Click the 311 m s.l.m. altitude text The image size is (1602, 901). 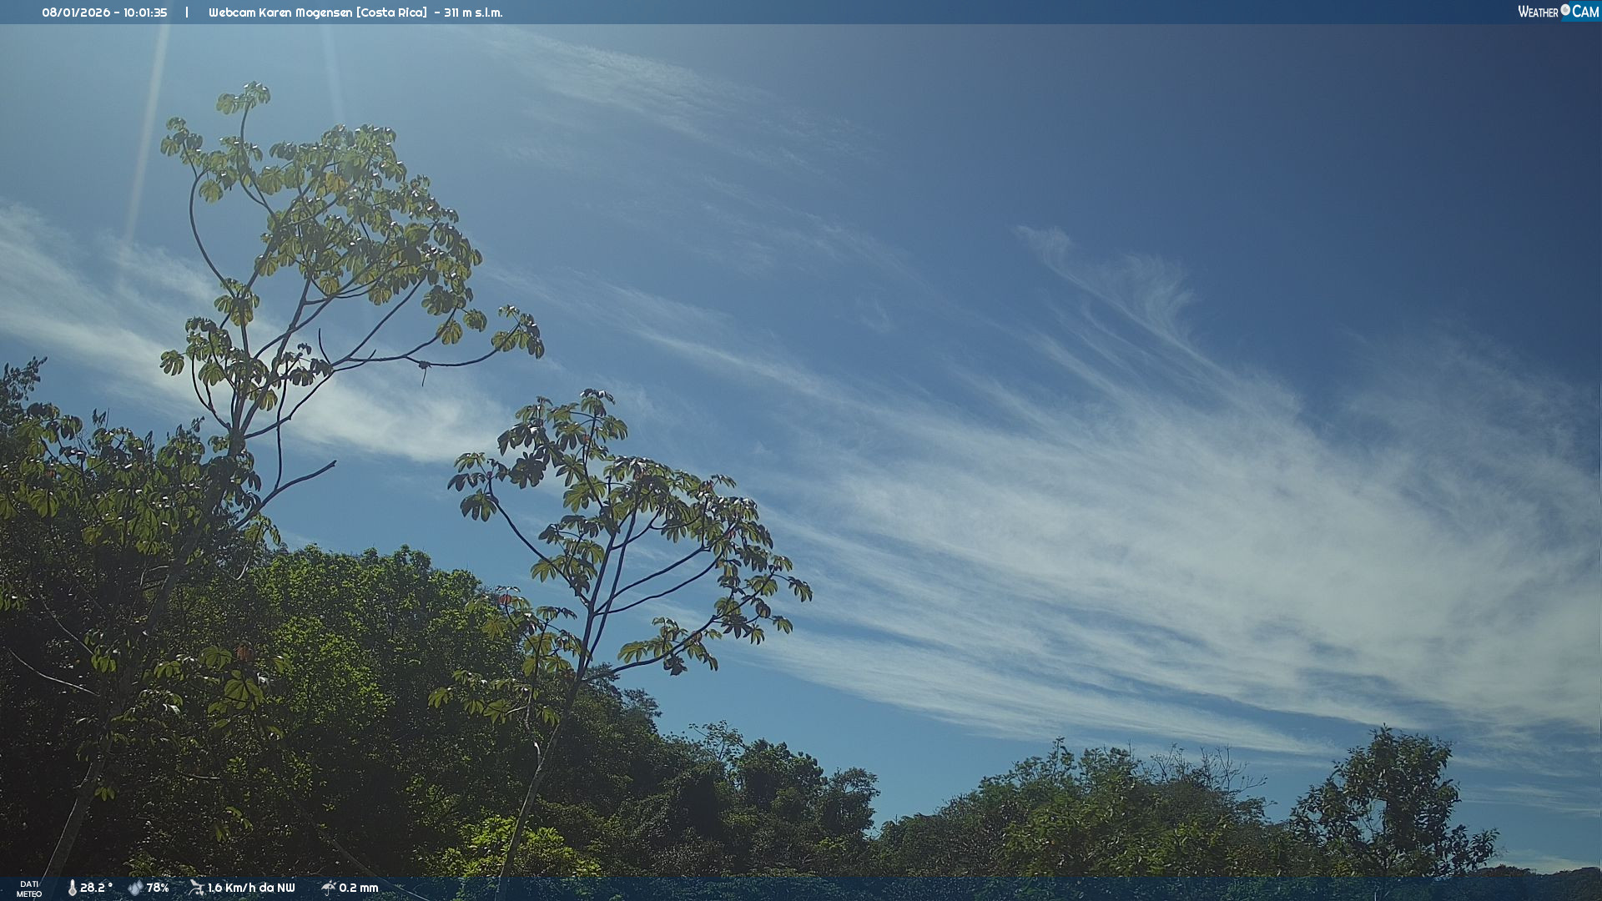point(473,13)
